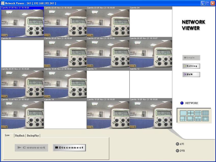This screenshot has width=216, height=162.
Task: Click the Disconnect button
Action: (x=69, y=148)
